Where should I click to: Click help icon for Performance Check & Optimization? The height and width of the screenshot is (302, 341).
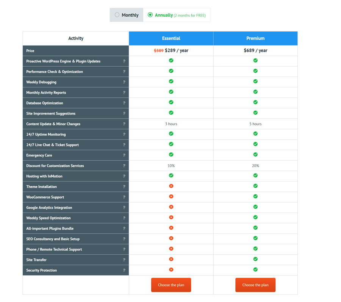pos(124,72)
